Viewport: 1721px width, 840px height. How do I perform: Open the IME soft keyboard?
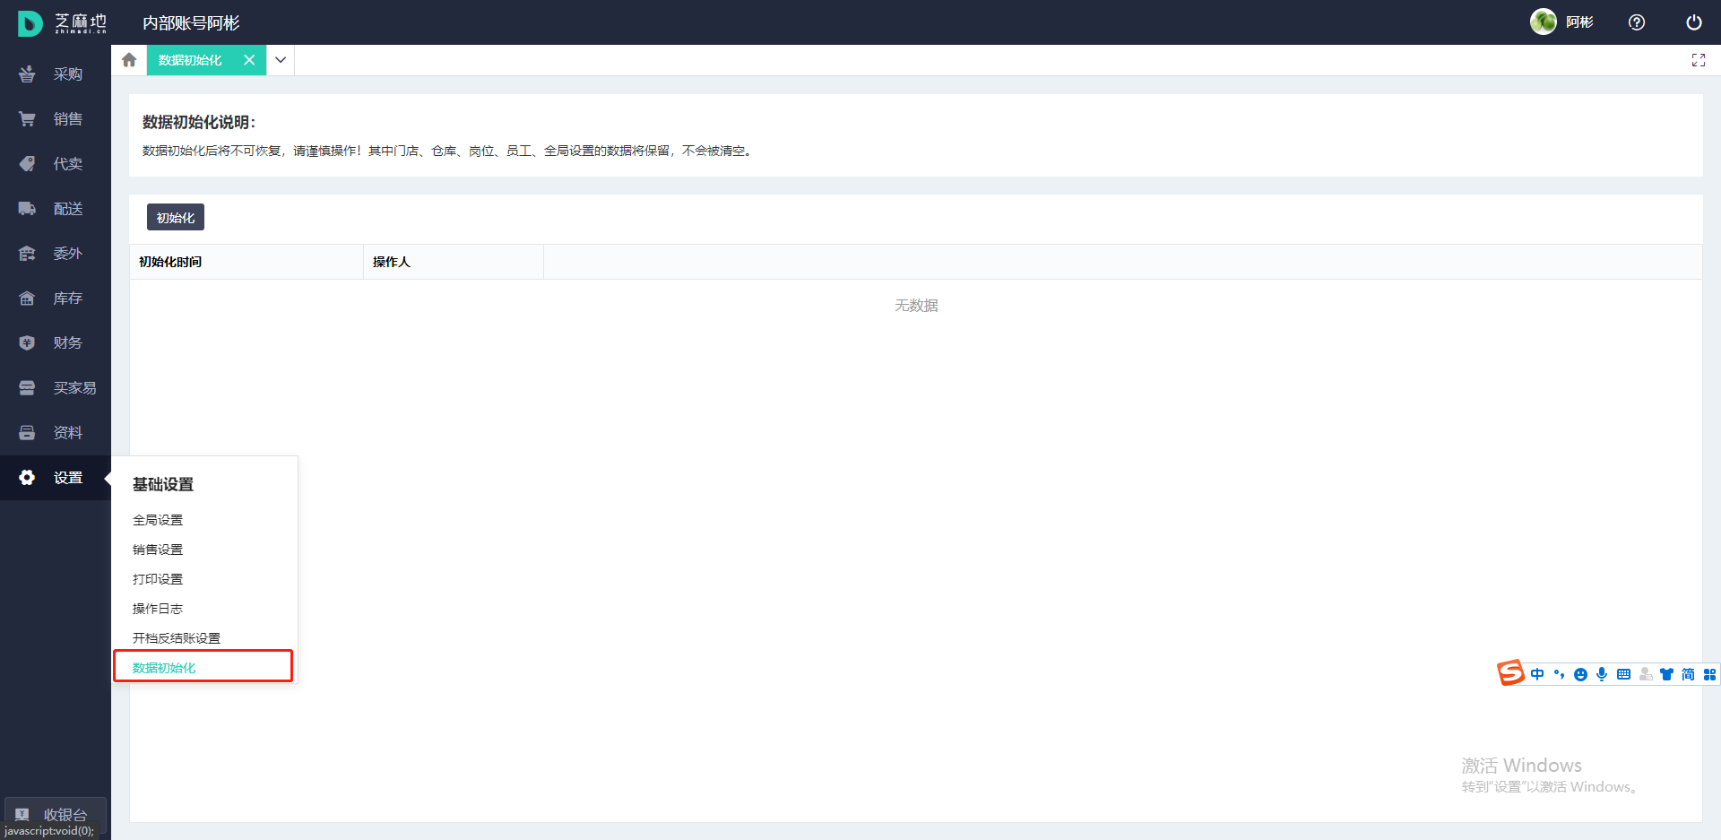pos(1623,674)
